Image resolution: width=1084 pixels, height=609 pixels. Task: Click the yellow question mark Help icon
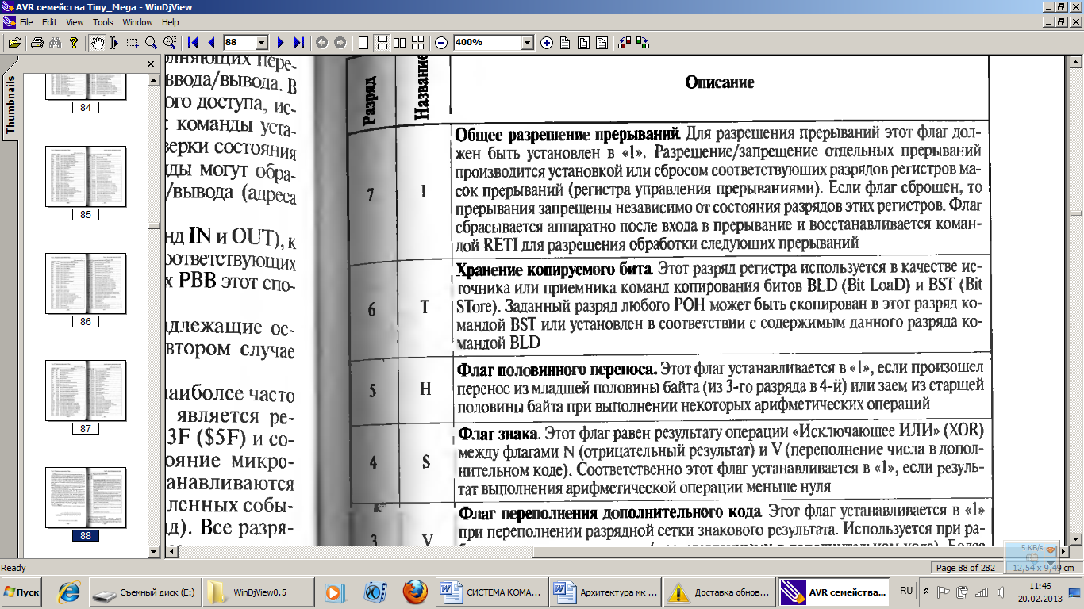tap(74, 43)
